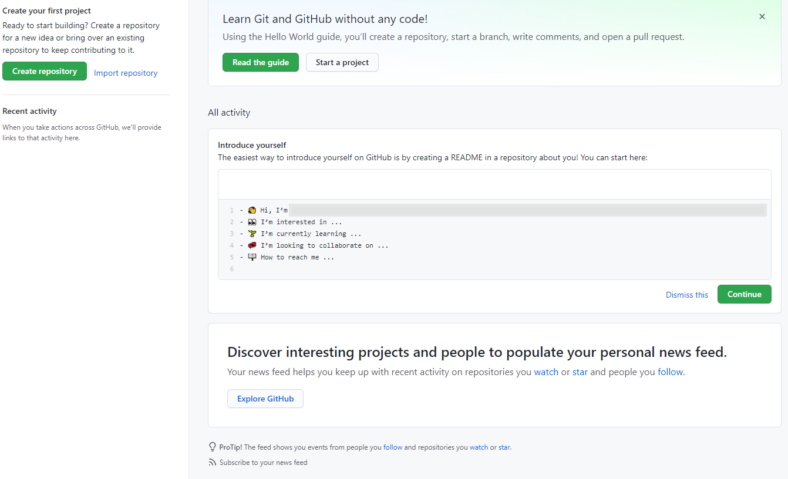Screen dimensions: 788x479
Task: Click the 'Recent activity' heading
Action: [29, 111]
